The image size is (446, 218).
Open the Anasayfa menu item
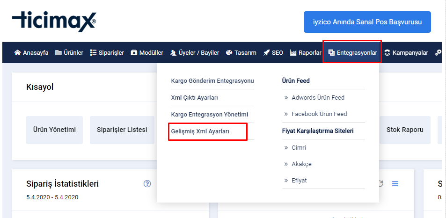(31, 53)
